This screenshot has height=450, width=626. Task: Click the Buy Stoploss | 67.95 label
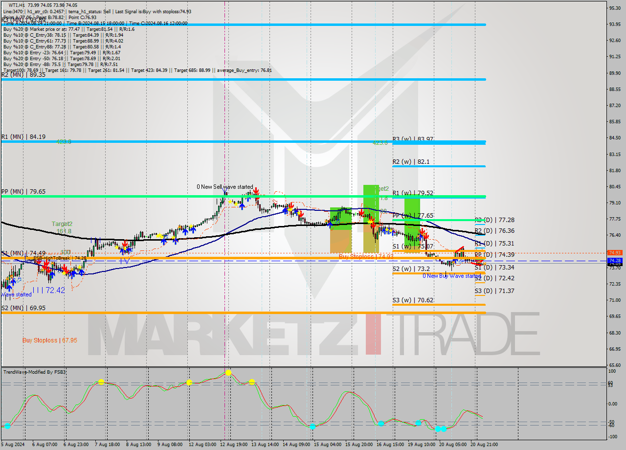click(50, 340)
